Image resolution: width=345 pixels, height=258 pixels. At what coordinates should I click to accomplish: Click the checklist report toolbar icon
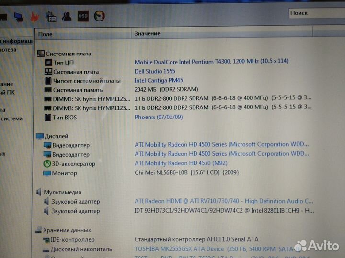pyautogui.click(x=51, y=17)
